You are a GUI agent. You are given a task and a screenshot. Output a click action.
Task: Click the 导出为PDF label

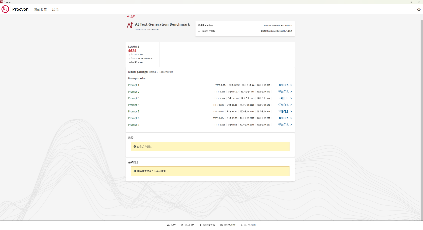click(230, 225)
